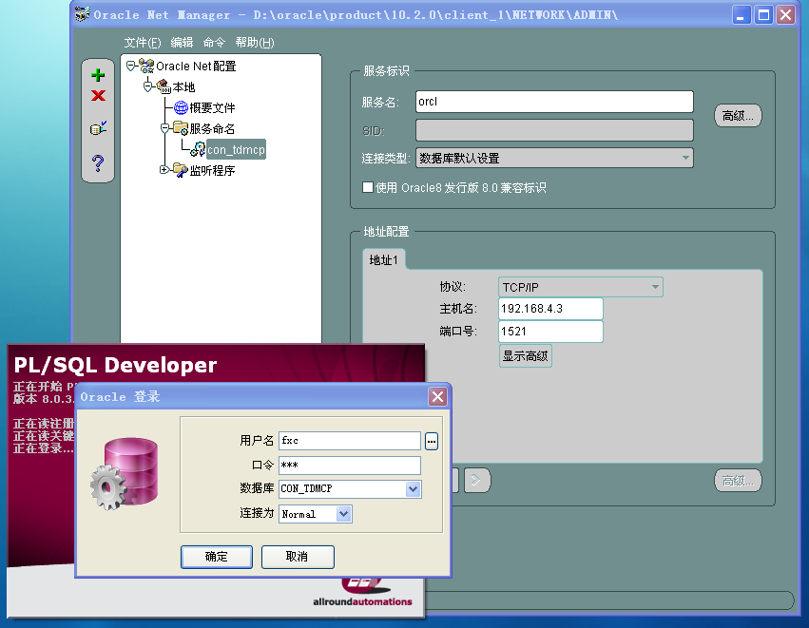Click the 确定 button in login dialog

(217, 557)
